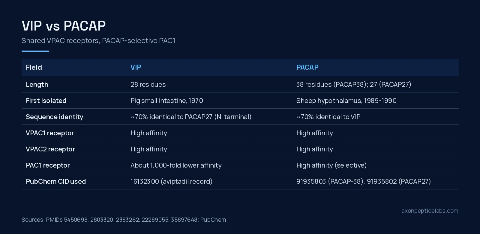Select the 'VPAC2 receptor' row label

click(50, 149)
